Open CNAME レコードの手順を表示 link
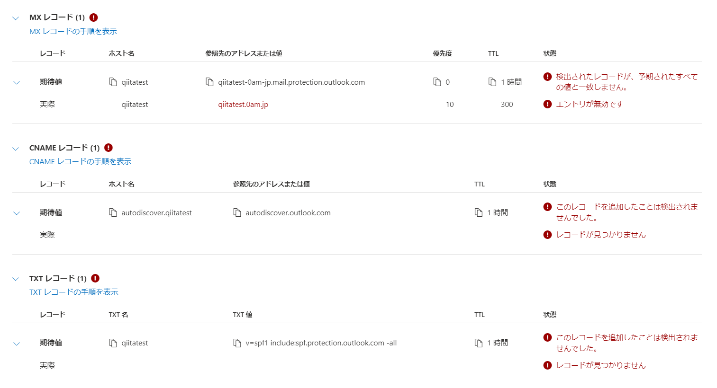 coord(80,161)
